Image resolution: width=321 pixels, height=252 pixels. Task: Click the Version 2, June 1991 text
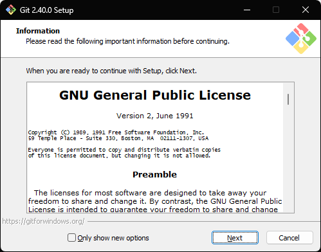point(155,116)
